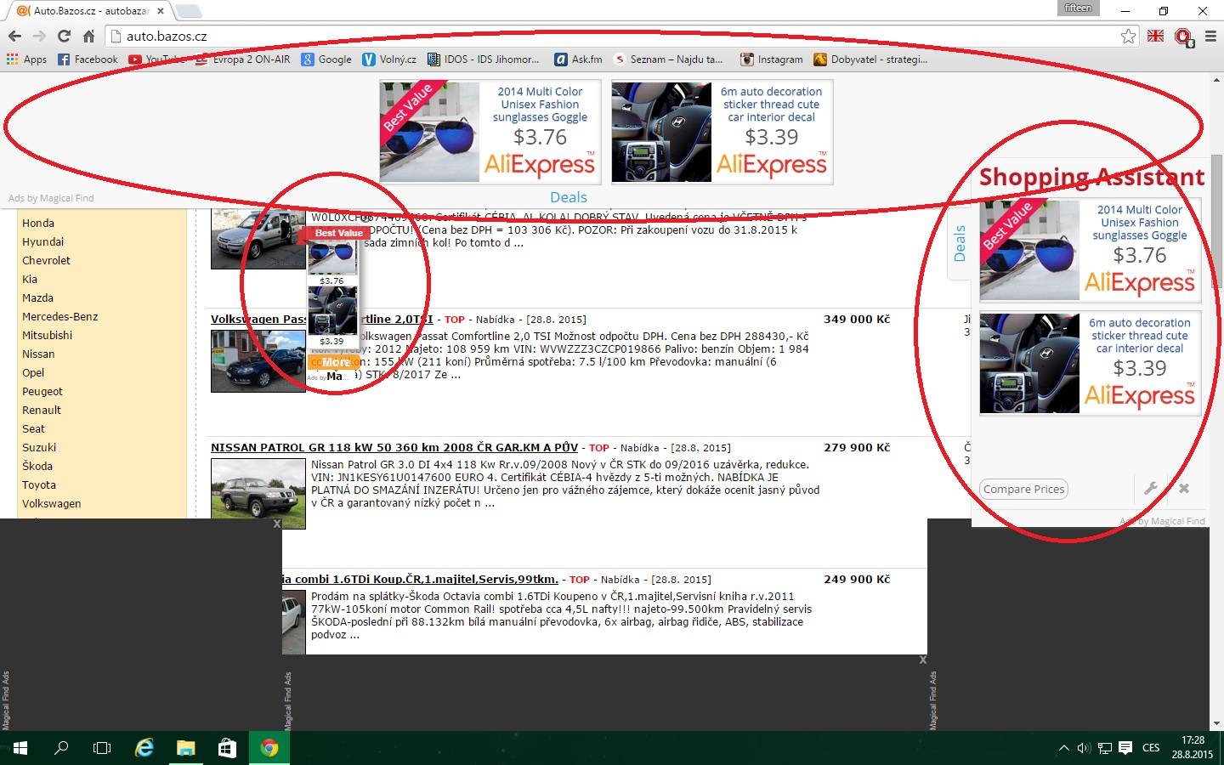The width and height of the screenshot is (1224, 765).
Task: Open the Shopping Assistant sunglasses ad
Action: (1091, 250)
